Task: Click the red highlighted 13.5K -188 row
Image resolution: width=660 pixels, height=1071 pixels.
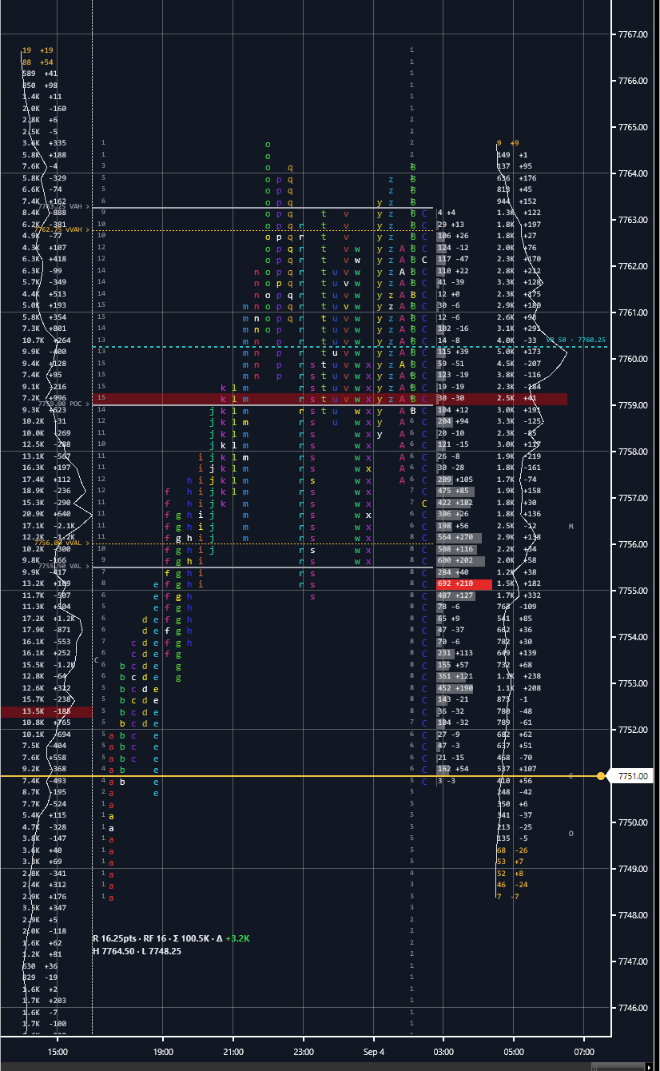Action: pyautogui.click(x=46, y=711)
